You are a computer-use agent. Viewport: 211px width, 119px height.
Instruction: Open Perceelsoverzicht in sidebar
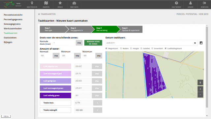click(x=13, y=15)
